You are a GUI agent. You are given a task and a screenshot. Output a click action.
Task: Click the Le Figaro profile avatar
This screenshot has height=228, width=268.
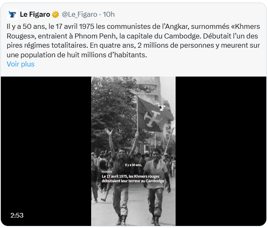[12, 14]
